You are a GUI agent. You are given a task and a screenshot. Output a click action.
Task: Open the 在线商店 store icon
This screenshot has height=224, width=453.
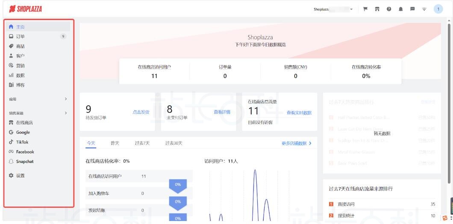pos(11,122)
